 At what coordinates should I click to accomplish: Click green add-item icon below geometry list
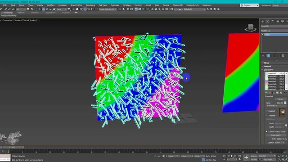(266, 93)
